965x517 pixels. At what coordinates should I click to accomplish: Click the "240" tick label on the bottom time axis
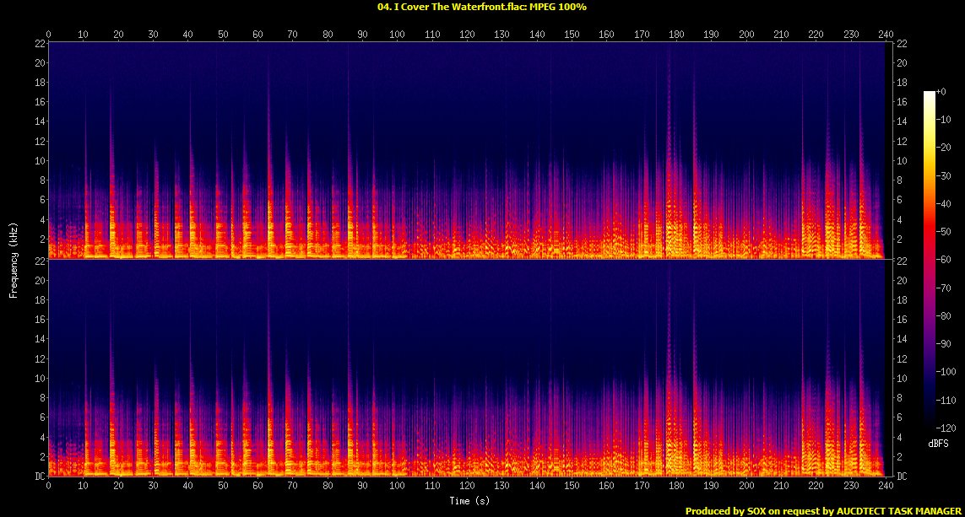click(886, 485)
